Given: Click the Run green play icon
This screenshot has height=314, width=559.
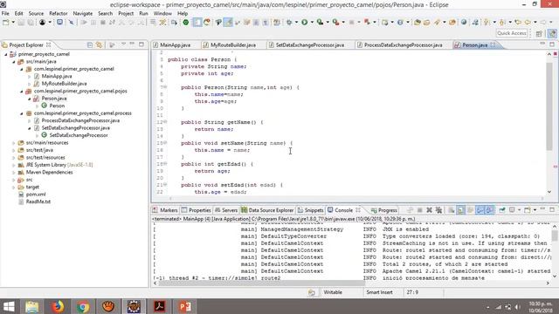Looking at the screenshot, I should pos(305,23).
